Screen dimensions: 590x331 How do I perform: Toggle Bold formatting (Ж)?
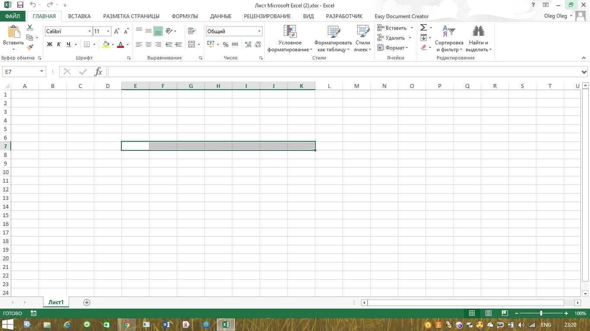(x=49, y=44)
